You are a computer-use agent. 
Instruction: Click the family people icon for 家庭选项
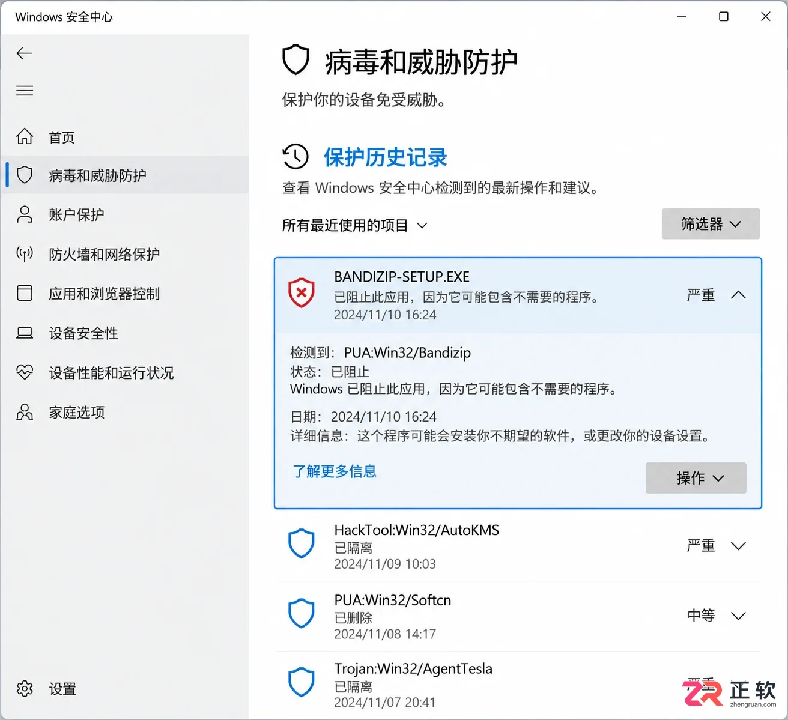[x=25, y=412]
